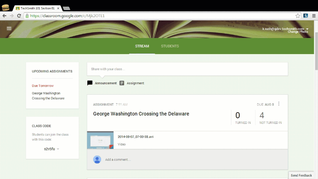Expand the class code s2v5fu dropdown
Screen dimensions: 318x179
pos(58,149)
